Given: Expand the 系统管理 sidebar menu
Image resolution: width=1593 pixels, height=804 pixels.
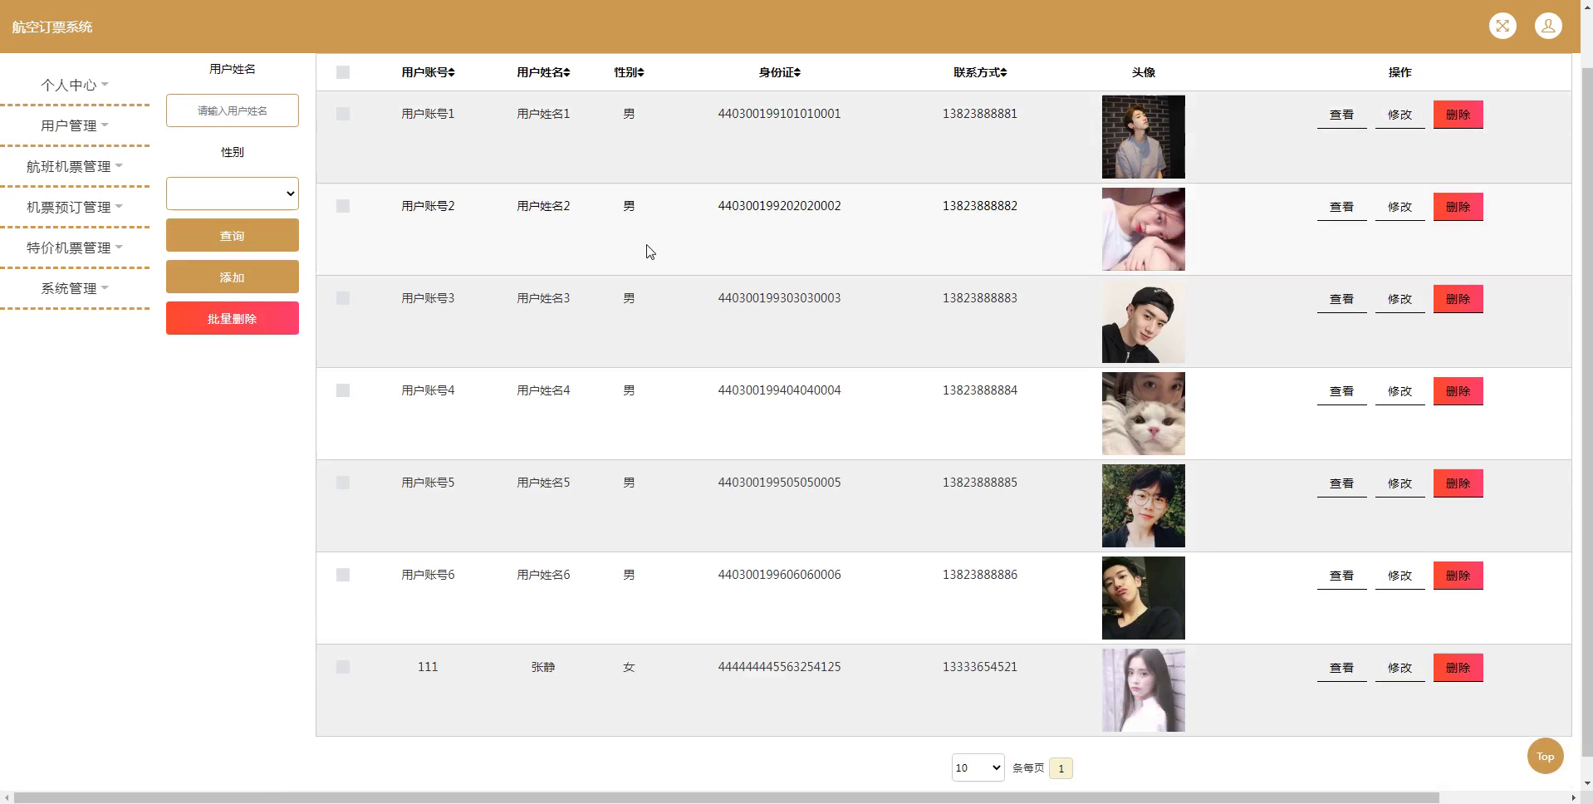Looking at the screenshot, I should pyautogui.click(x=75, y=288).
